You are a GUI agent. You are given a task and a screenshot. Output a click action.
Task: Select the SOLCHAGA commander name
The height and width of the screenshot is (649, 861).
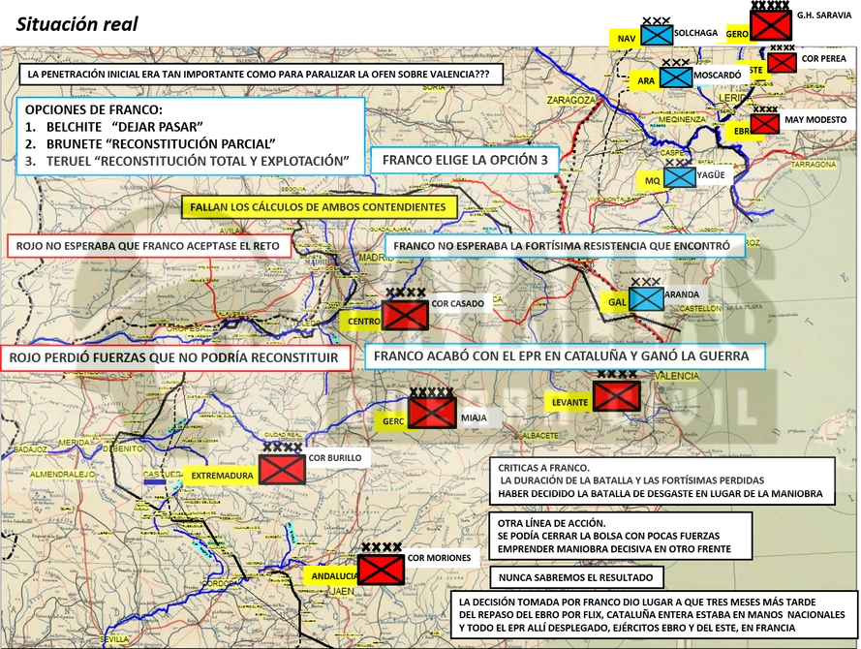coord(695,33)
